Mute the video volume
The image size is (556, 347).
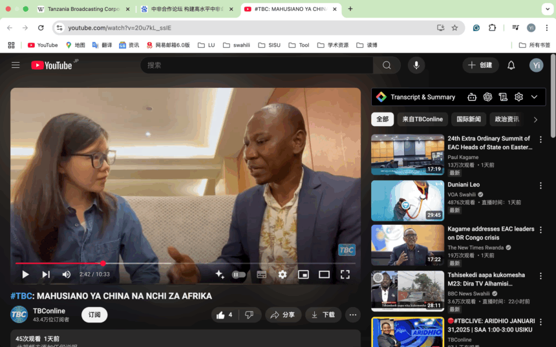tap(67, 275)
